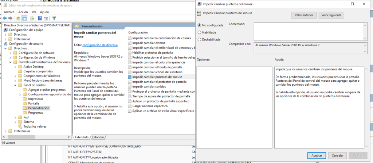Image resolution: width=373 pixels, height=163 pixels.
Task: Select Menú Inicio y barra de tareas node
Action: 43,81
